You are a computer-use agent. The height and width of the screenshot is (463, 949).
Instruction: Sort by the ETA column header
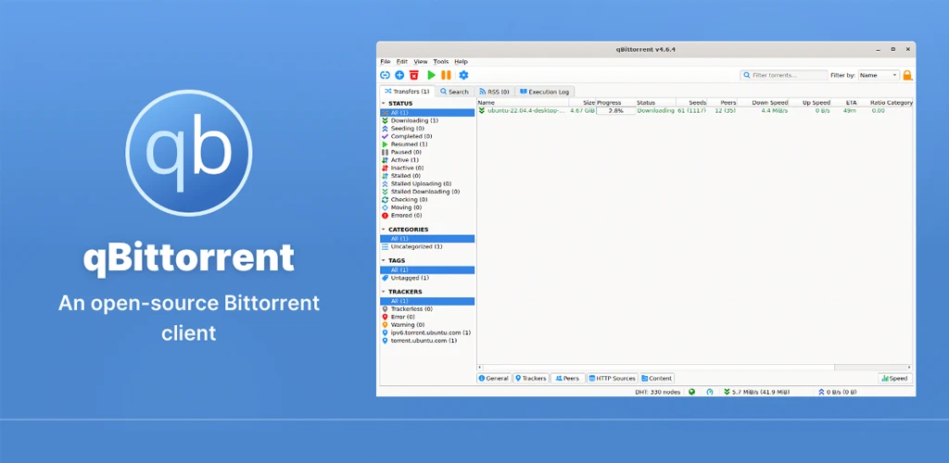point(845,103)
